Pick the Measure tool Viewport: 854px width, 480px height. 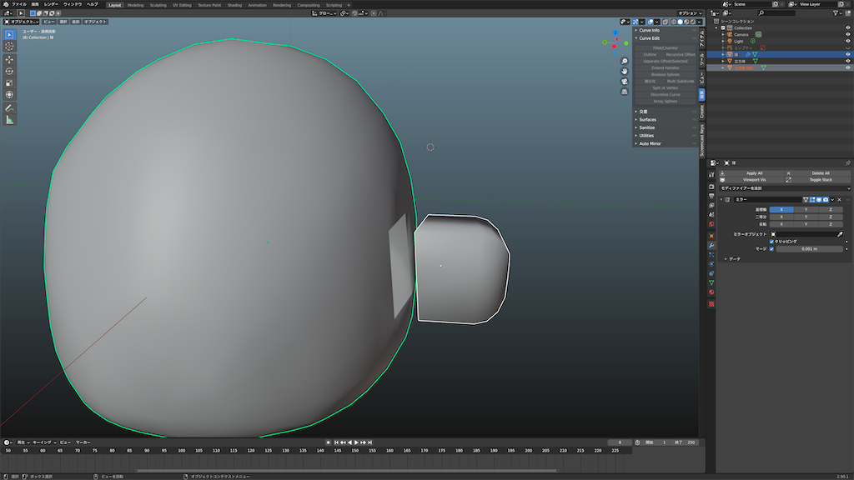(9, 120)
